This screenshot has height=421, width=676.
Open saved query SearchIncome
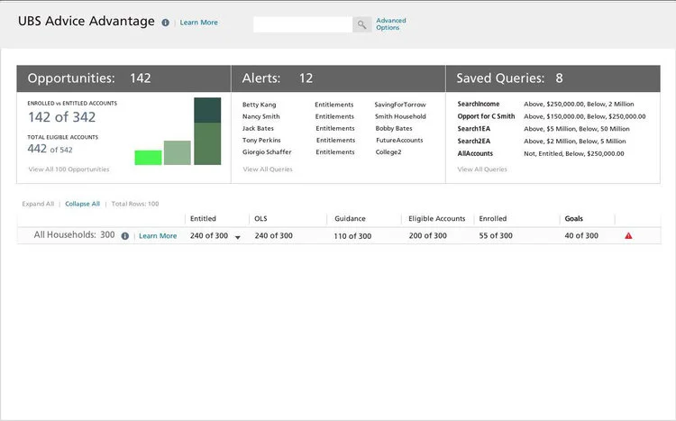pyautogui.click(x=479, y=104)
